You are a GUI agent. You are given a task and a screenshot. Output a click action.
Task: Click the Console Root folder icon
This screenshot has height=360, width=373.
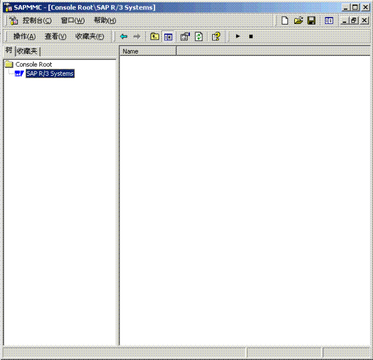tap(9, 64)
